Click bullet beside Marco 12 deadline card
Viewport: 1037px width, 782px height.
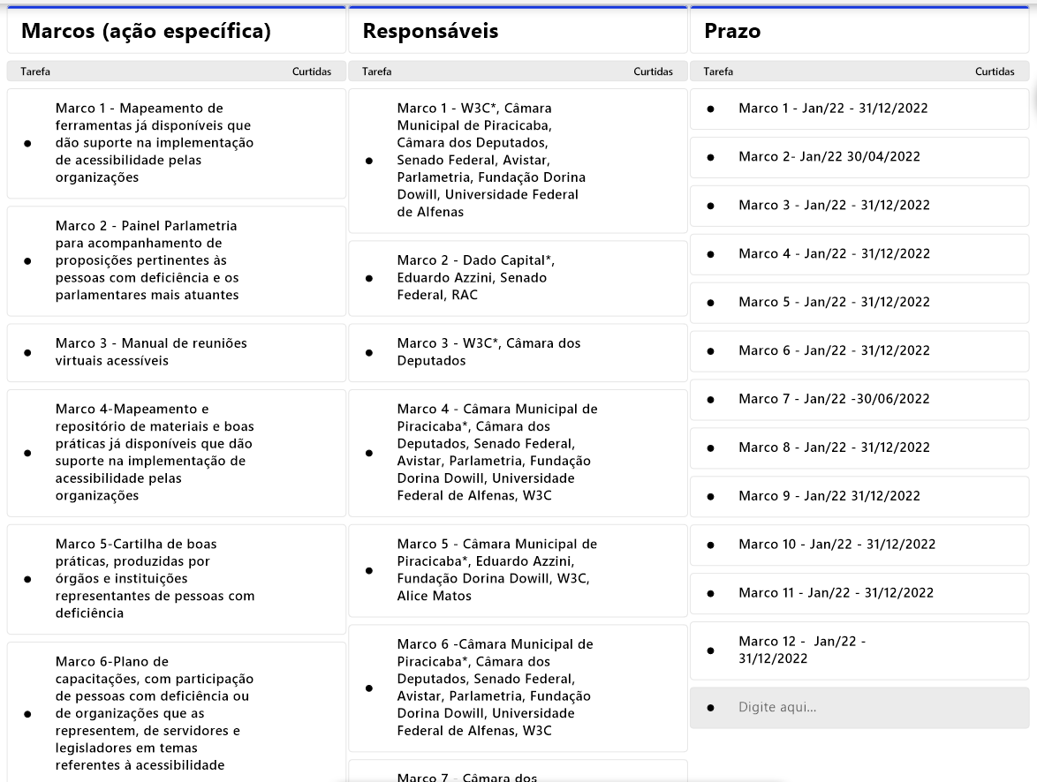pyautogui.click(x=711, y=650)
